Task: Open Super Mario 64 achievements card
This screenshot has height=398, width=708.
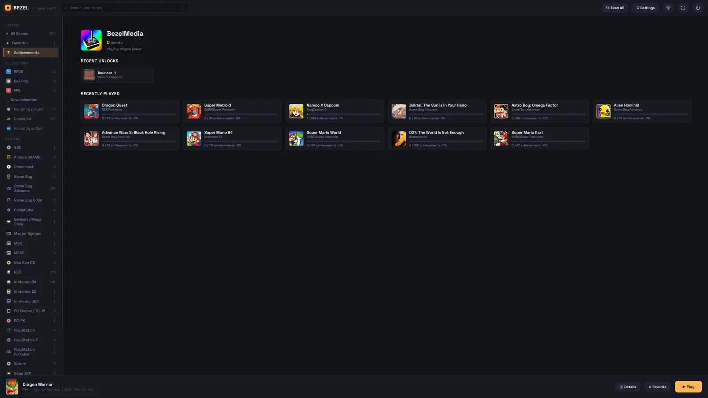Action: tap(232, 138)
